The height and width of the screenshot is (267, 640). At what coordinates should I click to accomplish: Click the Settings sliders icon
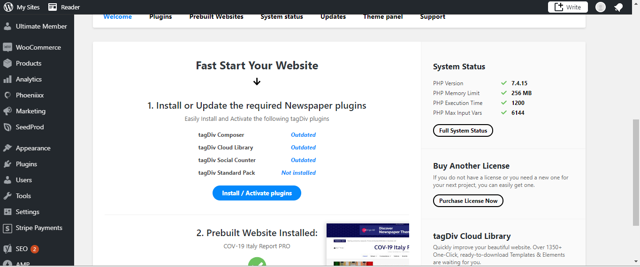point(8,212)
